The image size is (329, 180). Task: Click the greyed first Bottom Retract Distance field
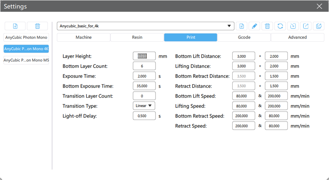(243, 76)
